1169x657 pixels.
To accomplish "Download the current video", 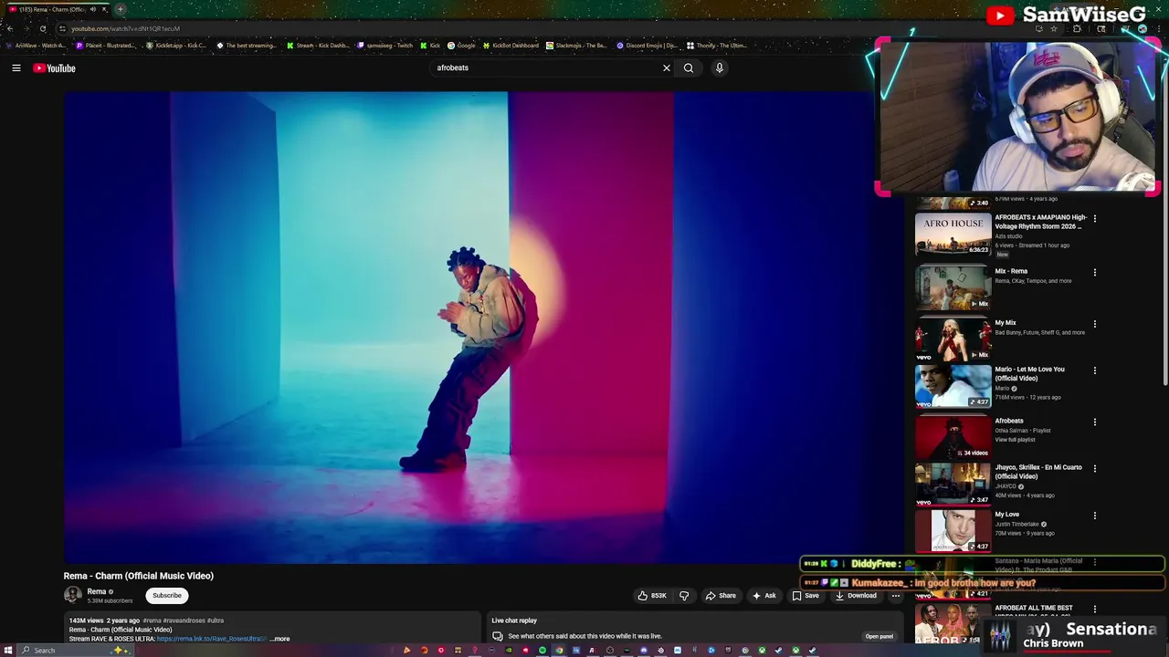I will pos(855,596).
